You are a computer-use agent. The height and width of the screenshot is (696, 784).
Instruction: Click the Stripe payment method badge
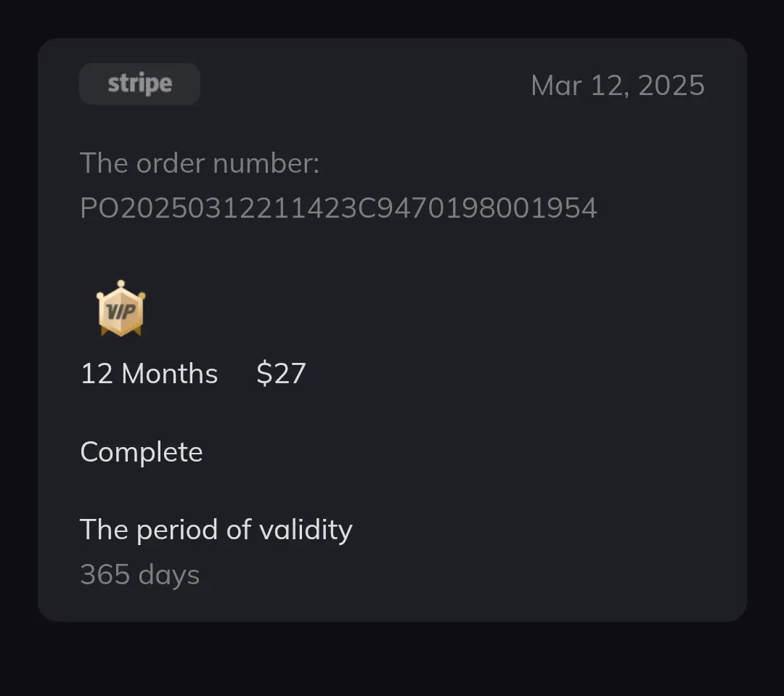(x=139, y=84)
